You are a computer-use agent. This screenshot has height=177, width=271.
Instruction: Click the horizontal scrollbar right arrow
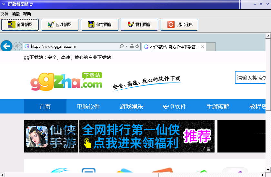(263, 175)
